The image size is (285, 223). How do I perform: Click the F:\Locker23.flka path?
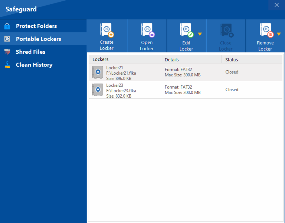click(121, 91)
